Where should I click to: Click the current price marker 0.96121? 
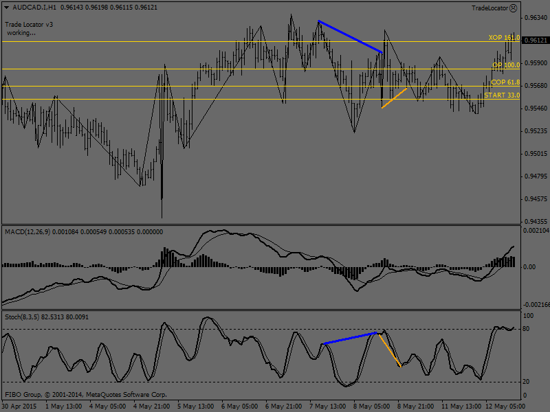(x=535, y=41)
